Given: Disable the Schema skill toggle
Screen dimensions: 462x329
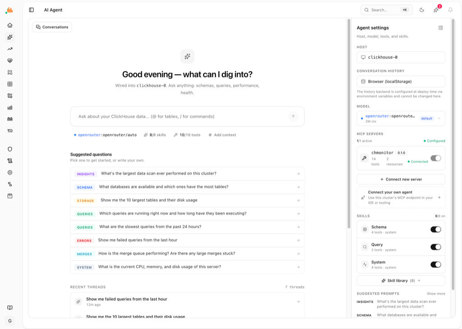Looking at the screenshot, I should tap(436, 229).
